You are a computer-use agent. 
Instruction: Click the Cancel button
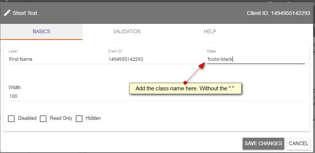pyautogui.click(x=298, y=143)
